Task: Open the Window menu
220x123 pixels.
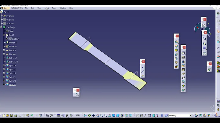Action: [x=63, y=8]
